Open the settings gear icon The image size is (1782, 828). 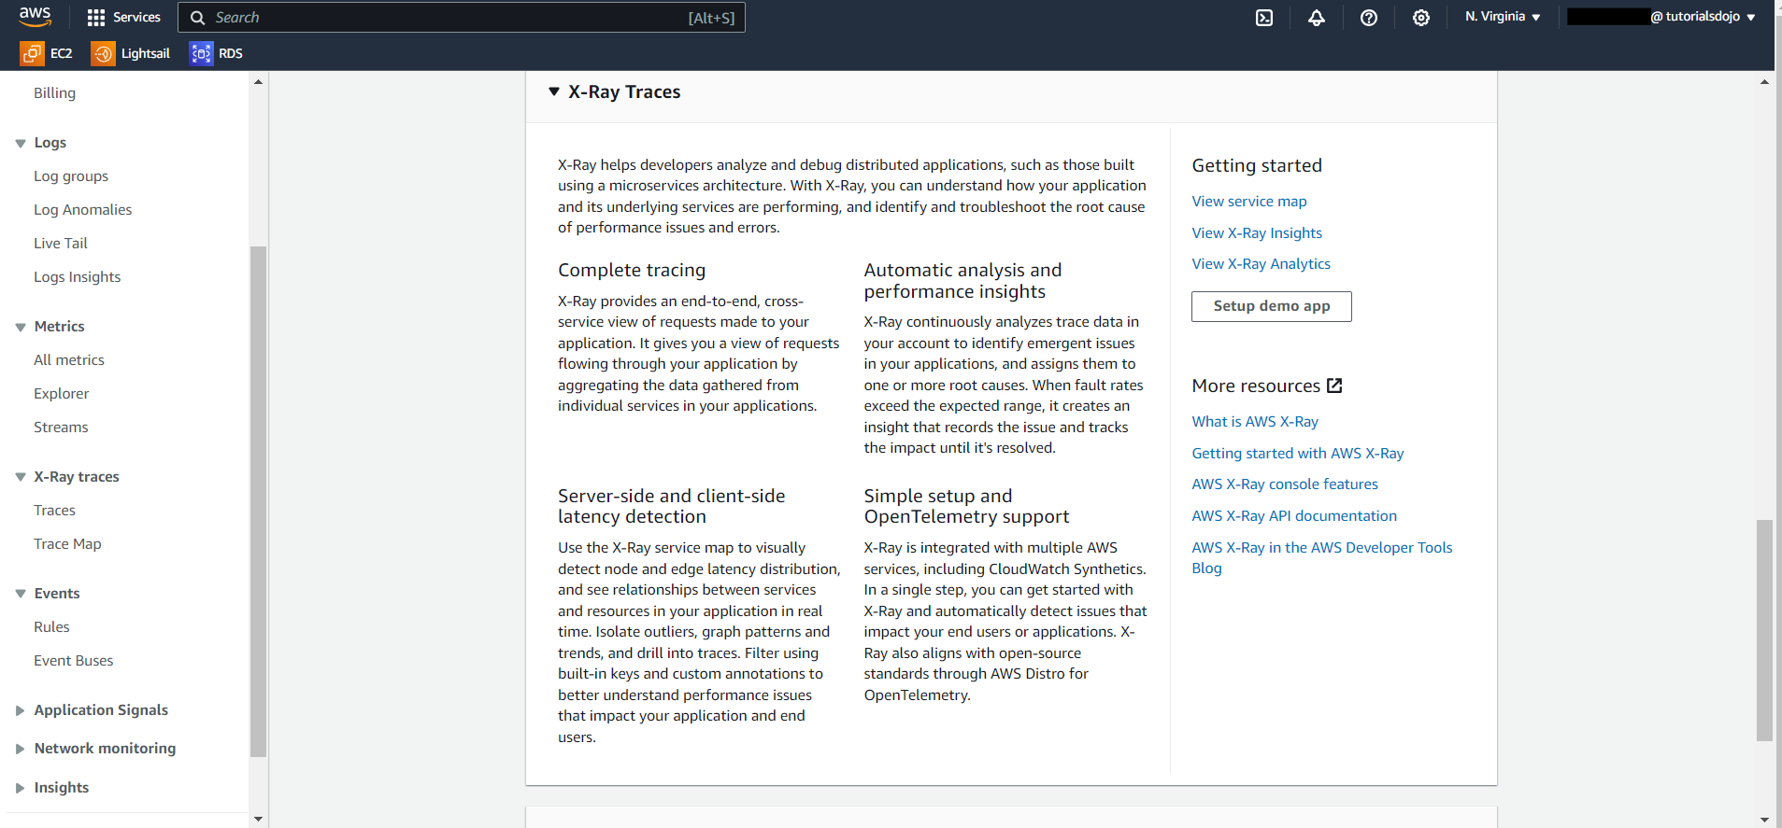pyautogui.click(x=1421, y=18)
